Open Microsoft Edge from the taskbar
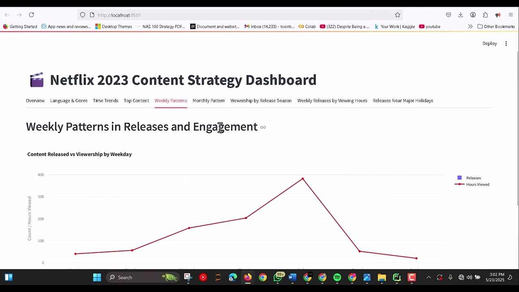The image size is (519, 292). [x=233, y=277]
